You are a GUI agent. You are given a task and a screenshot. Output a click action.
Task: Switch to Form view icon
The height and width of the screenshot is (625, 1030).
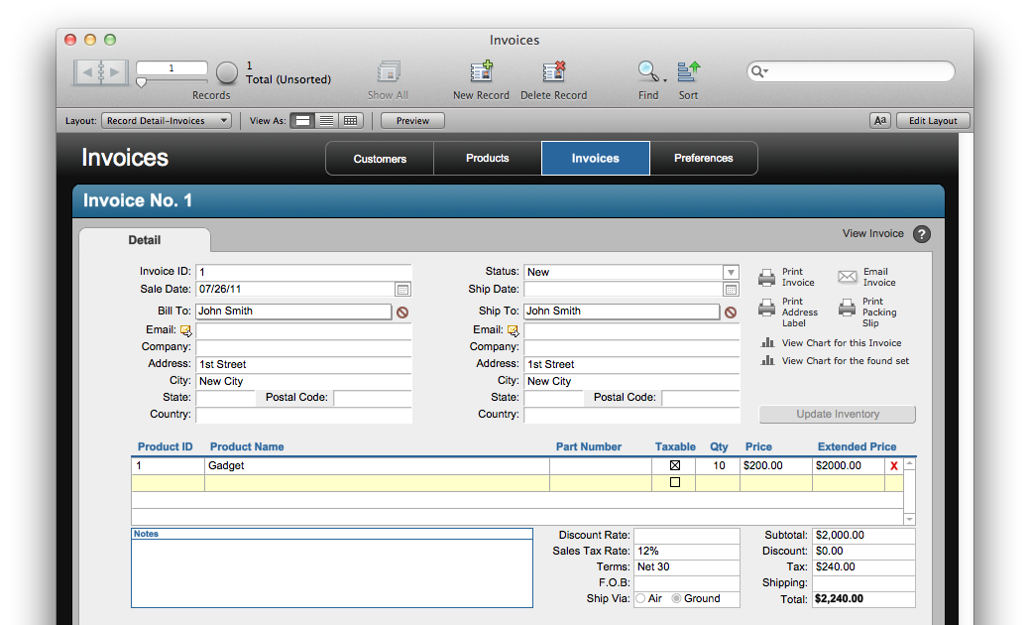click(302, 121)
